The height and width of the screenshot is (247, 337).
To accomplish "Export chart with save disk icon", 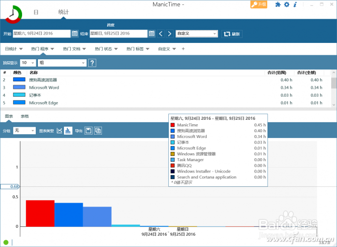I will point(89,131).
